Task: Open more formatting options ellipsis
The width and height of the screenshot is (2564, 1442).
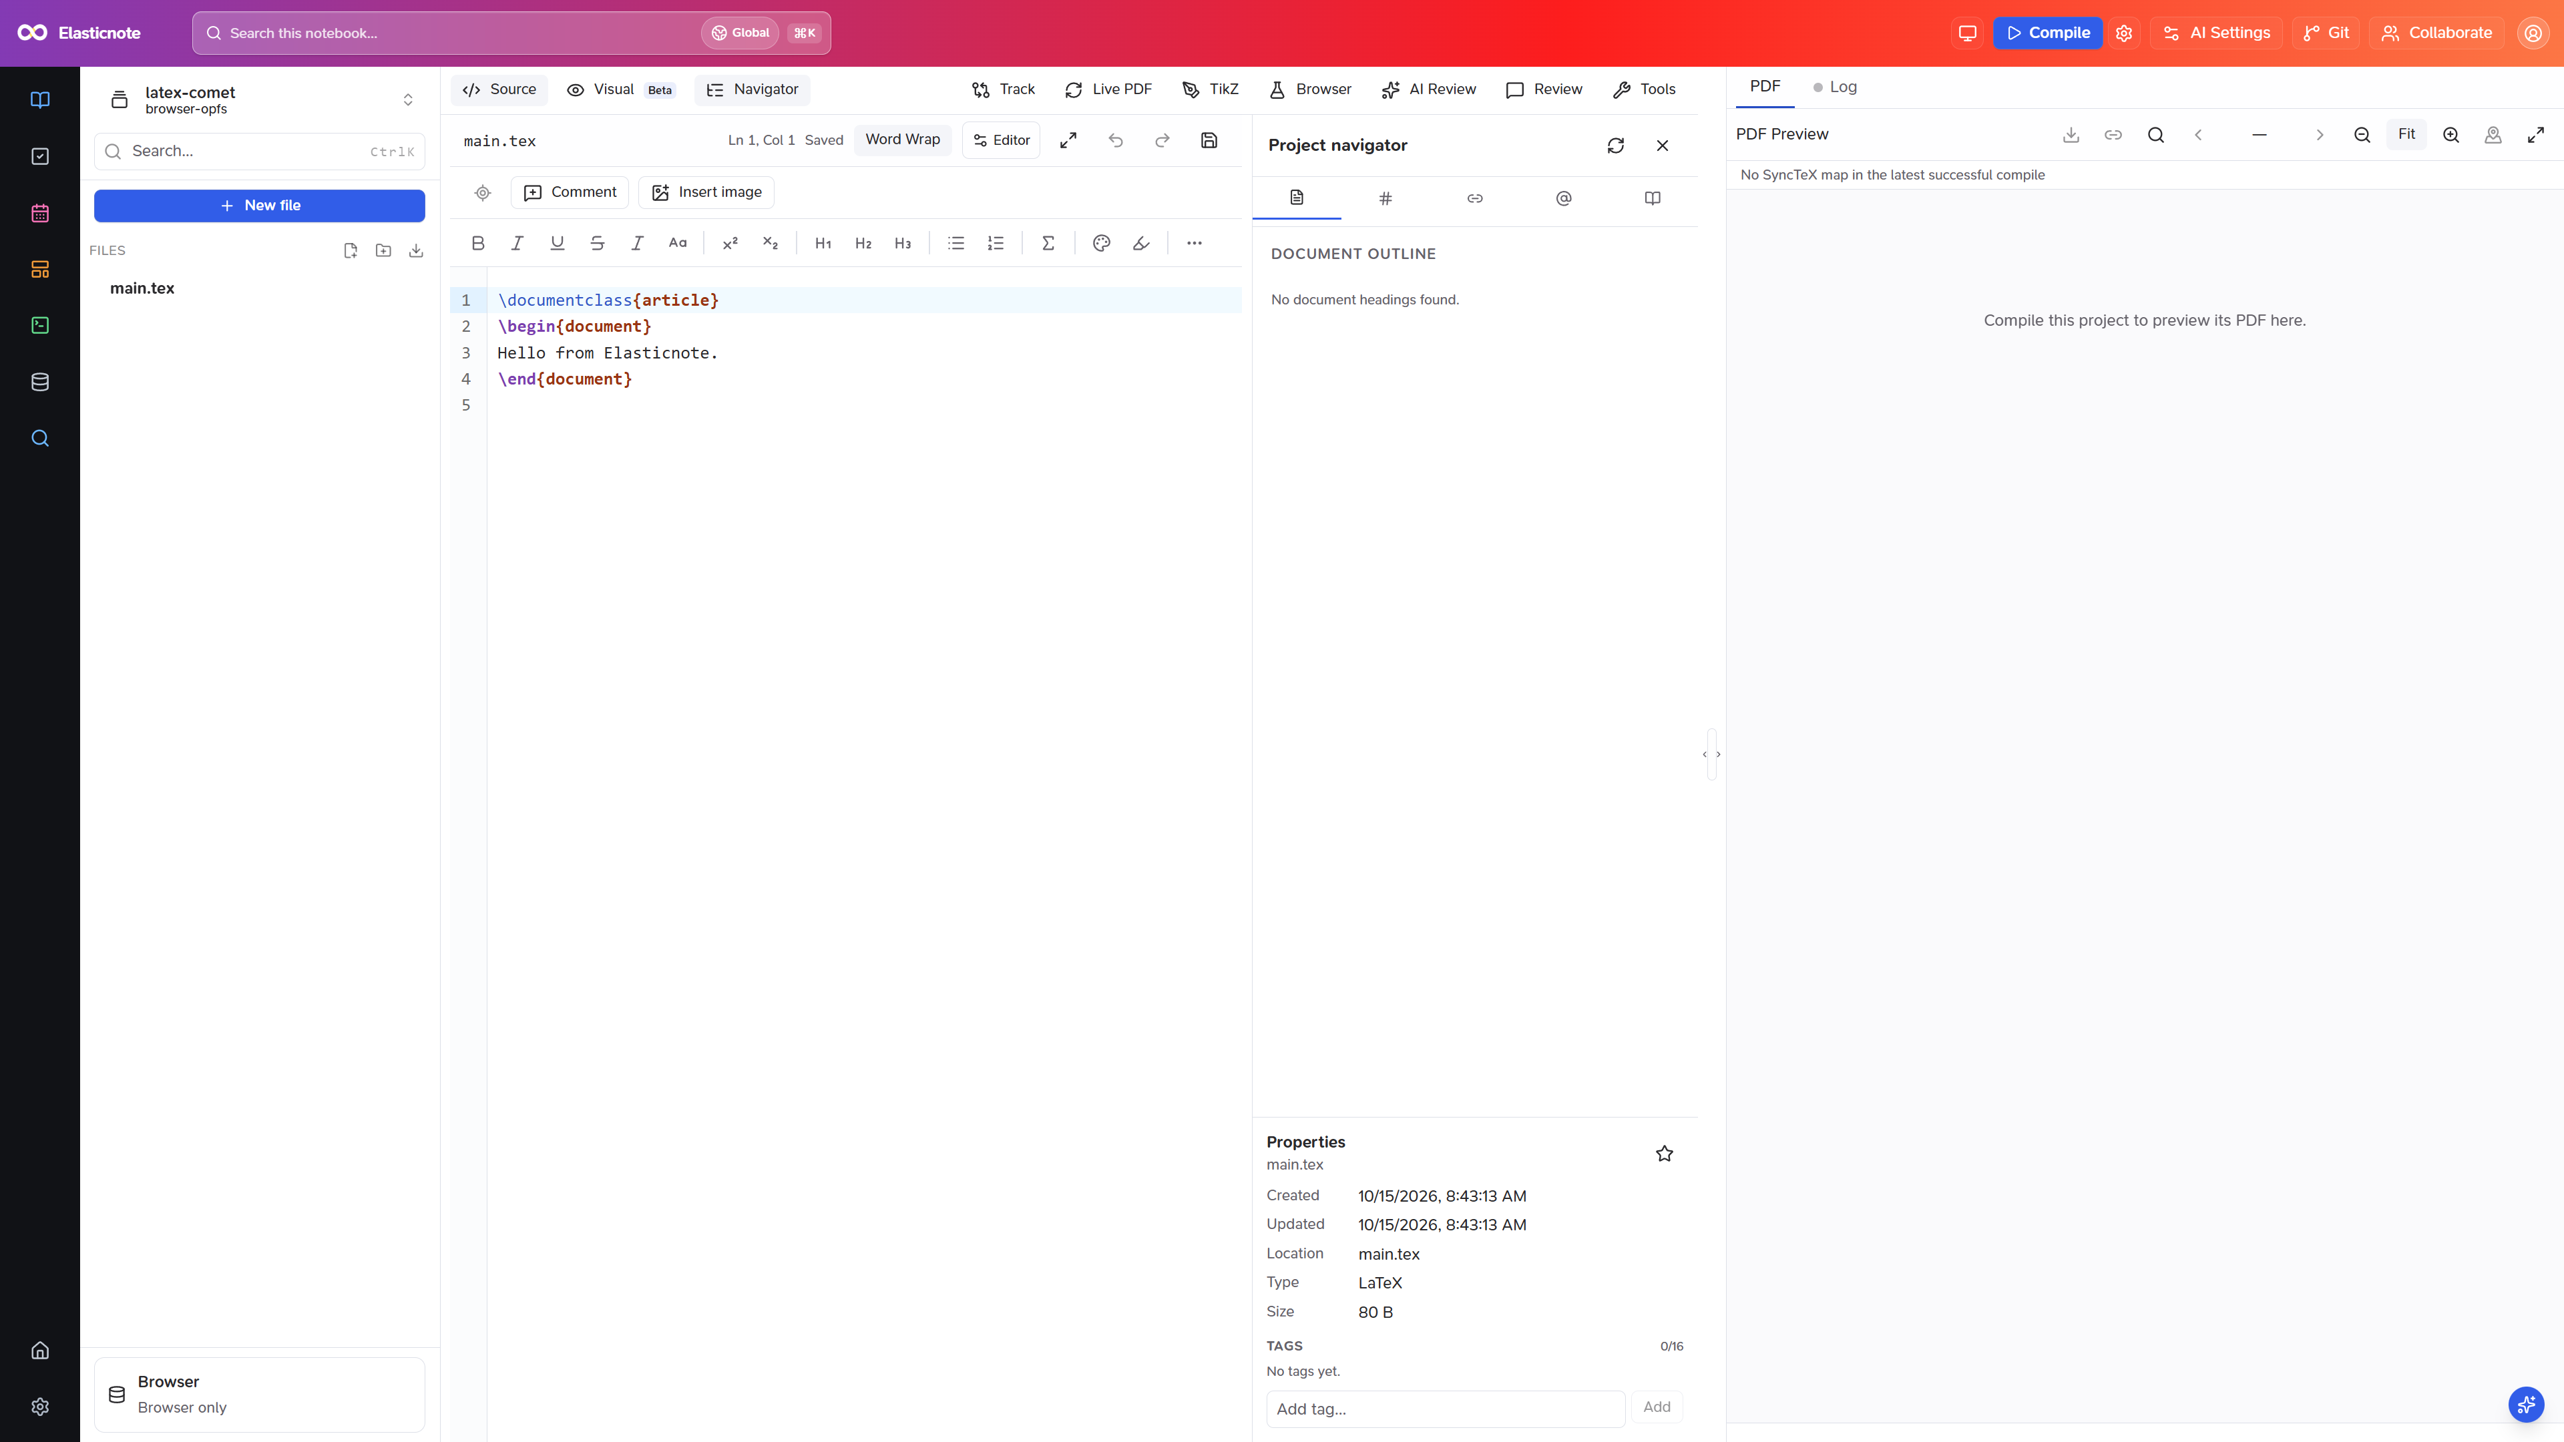Action: pos(1195,243)
